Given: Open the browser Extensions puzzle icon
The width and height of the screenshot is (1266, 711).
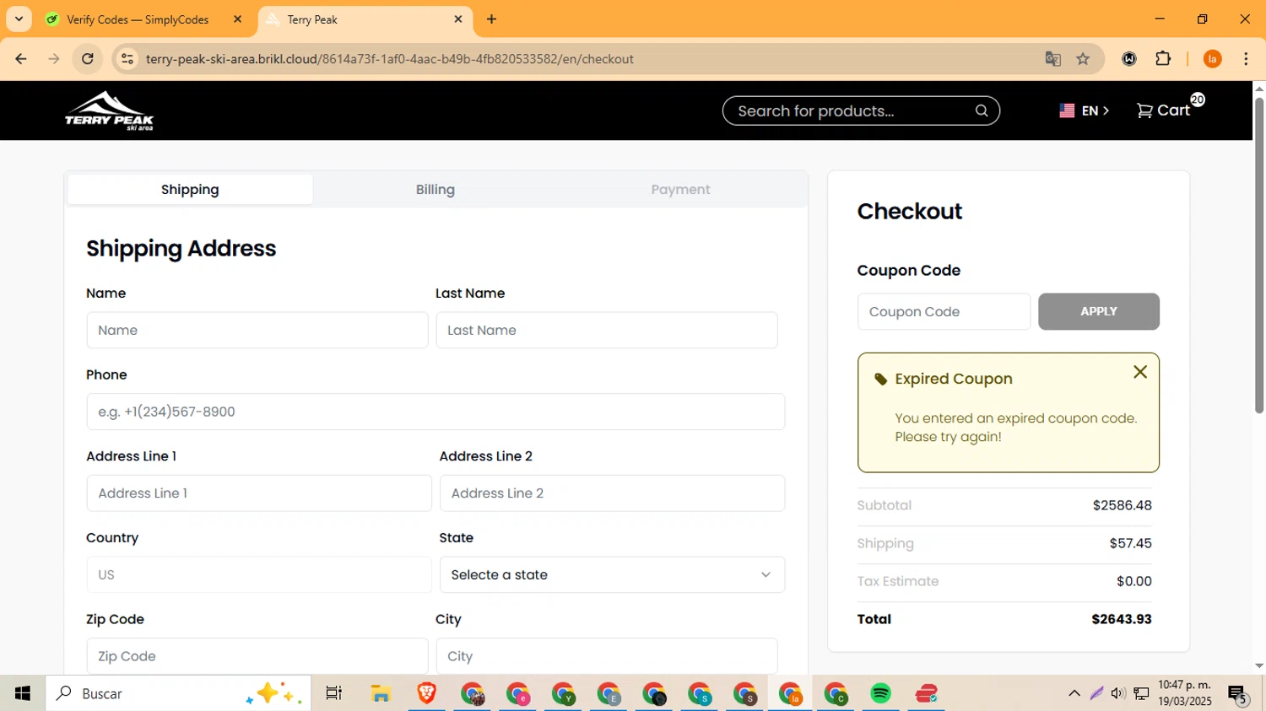Looking at the screenshot, I should point(1163,59).
